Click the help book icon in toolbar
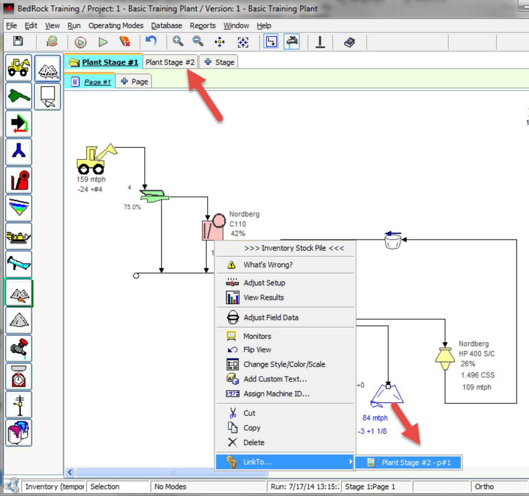 pyautogui.click(x=350, y=42)
